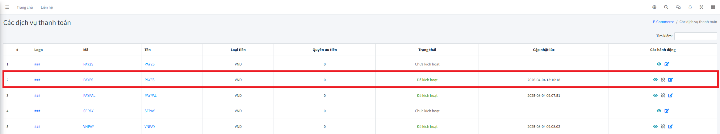Image resolution: width=720 pixels, height=134 pixels.
Task: Open the chat messages icon
Action: click(678, 7)
